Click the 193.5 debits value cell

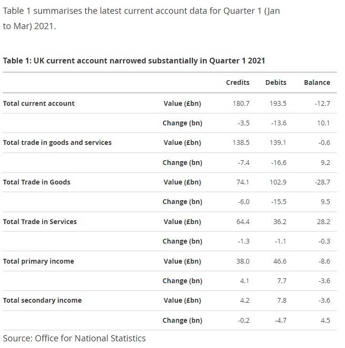pos(278,103)
